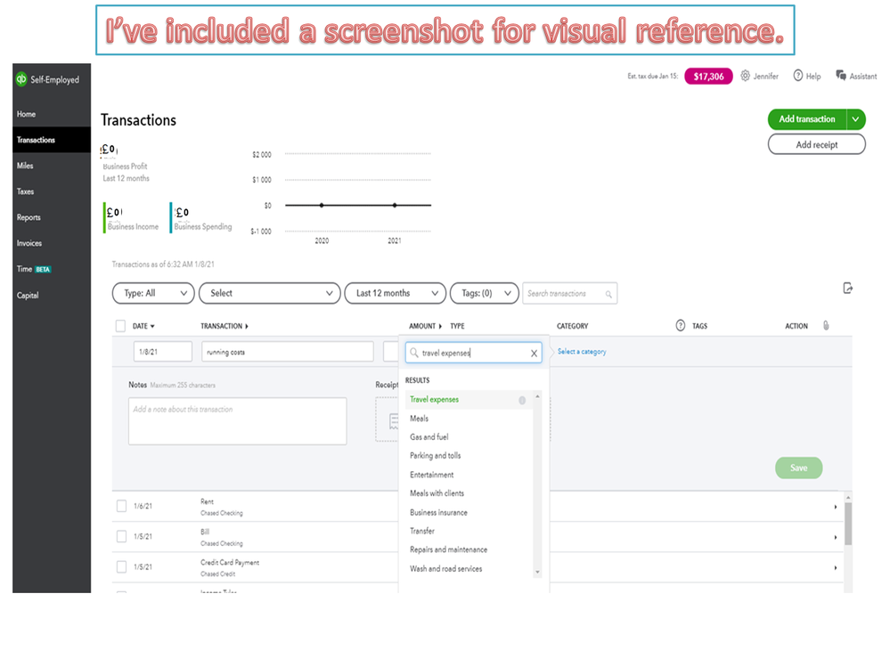This screenshot has height=667, width=890.
Task: Select the Meals result
Action: coord(469,419)
